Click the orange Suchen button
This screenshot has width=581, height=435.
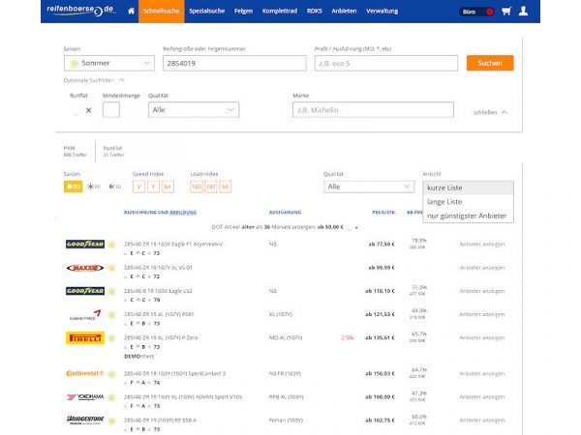(490, 63)
